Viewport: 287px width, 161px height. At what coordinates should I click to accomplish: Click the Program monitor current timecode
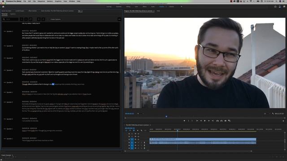(130, 114)
